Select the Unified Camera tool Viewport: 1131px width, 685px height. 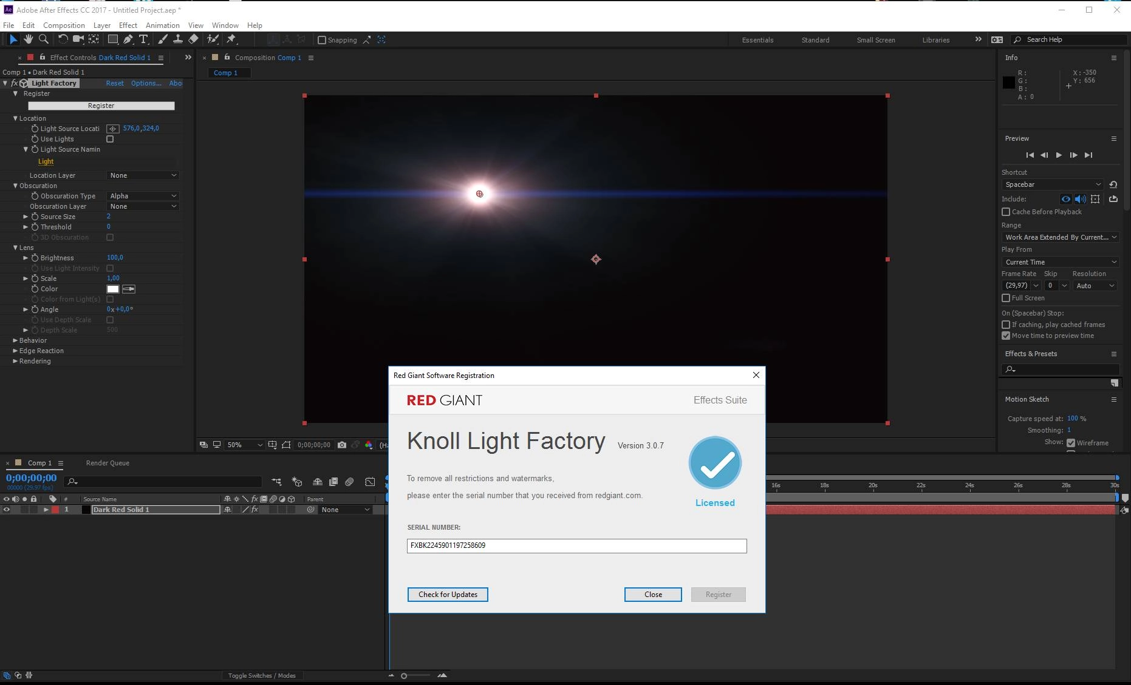(x=78, y=39)
